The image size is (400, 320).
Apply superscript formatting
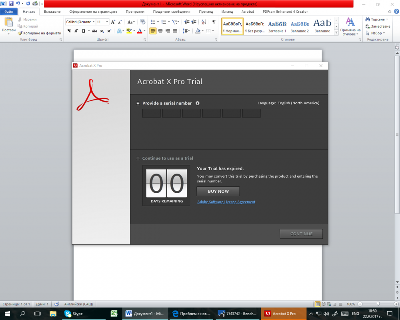[x=109, y=31]
